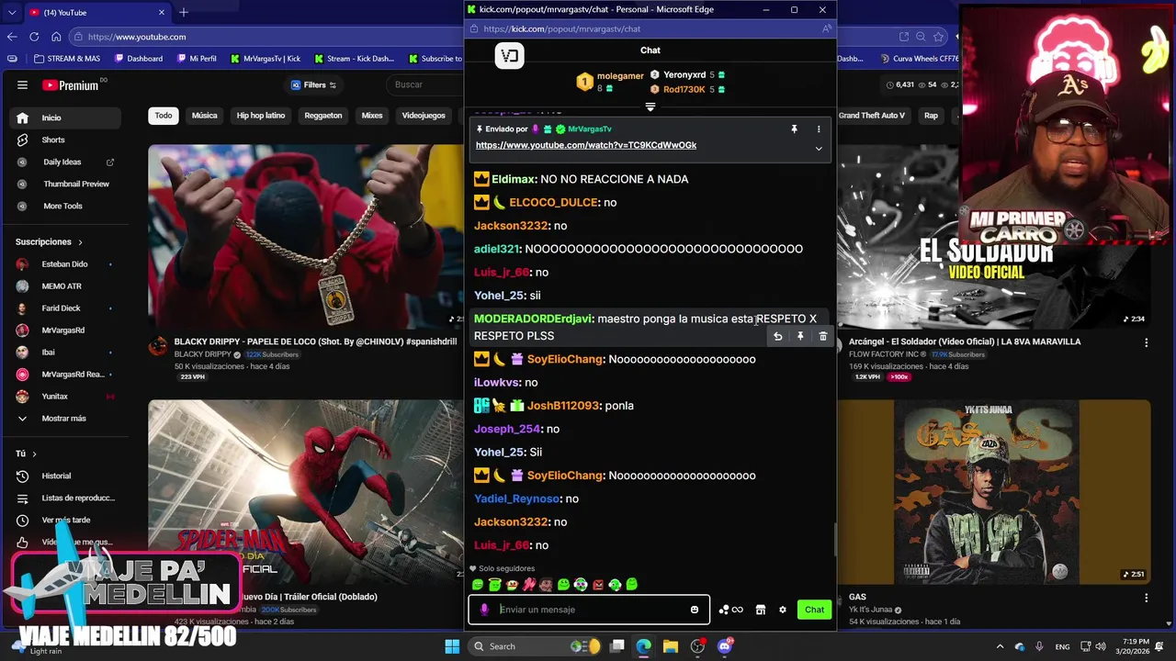Reply to MODERADORDErdjavi's message
Image resolution: width=1176 pixels, height=661 pixels.
(x=777, y=337)
